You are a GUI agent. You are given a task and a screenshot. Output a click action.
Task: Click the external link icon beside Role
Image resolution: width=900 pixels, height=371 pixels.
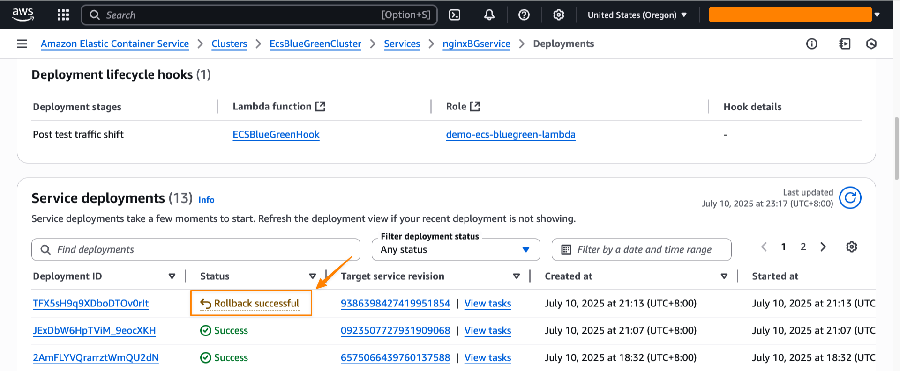click(475, 106)
